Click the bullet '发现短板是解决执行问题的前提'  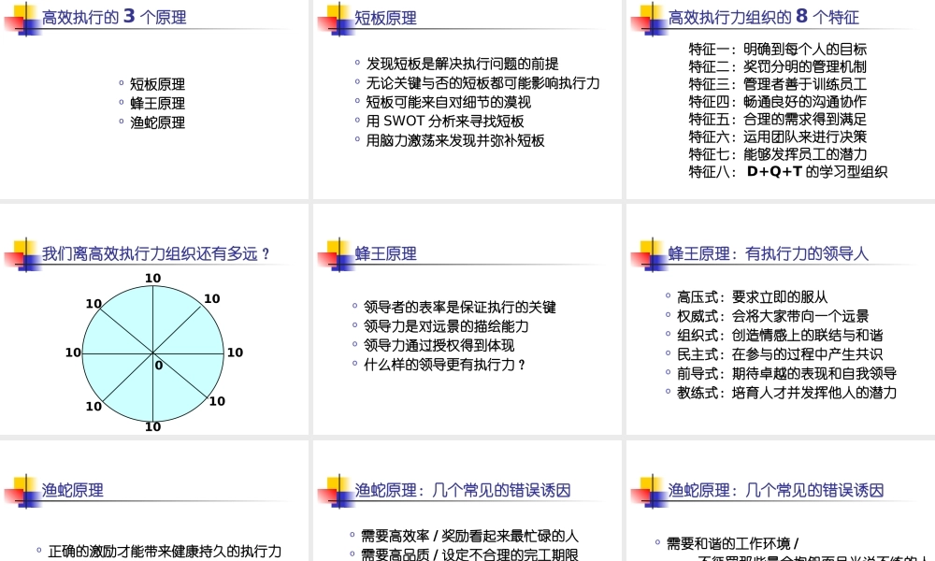pos(462,64)
